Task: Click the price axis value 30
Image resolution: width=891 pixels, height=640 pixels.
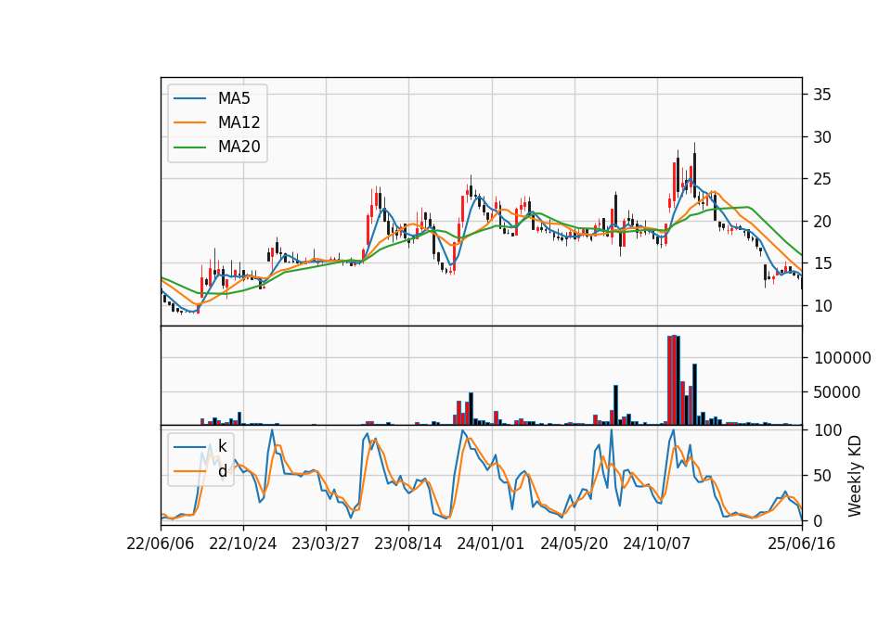Action: 822,137
